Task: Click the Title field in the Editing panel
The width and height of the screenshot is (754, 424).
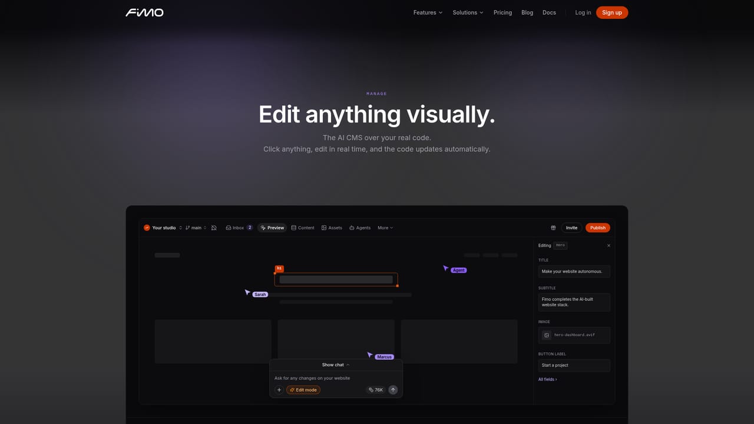Action: tap(574, 271)
